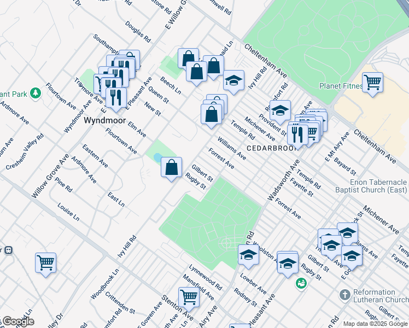The image size is (409, 328).
Task: Click the park tree icon near Pleasant Park
Action: click(x=36, y=93)
